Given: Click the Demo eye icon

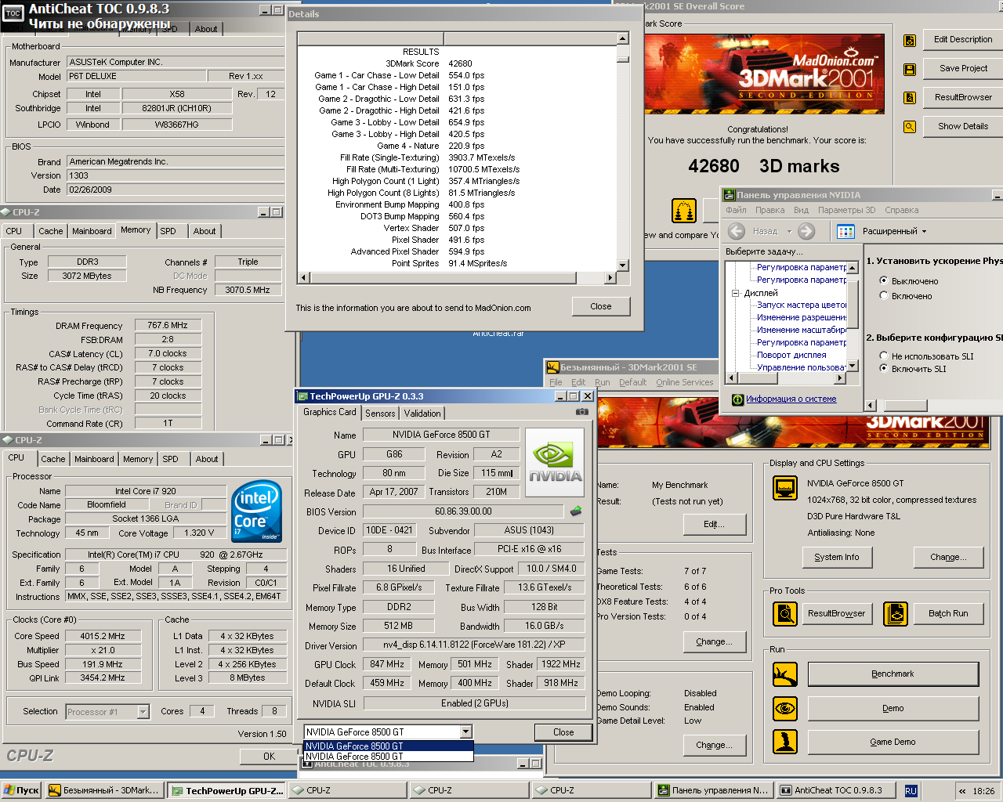Looking at the screenshot, I should (x=785, y=709).
